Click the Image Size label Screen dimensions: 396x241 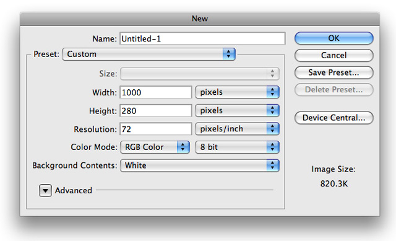click(334, 169)
